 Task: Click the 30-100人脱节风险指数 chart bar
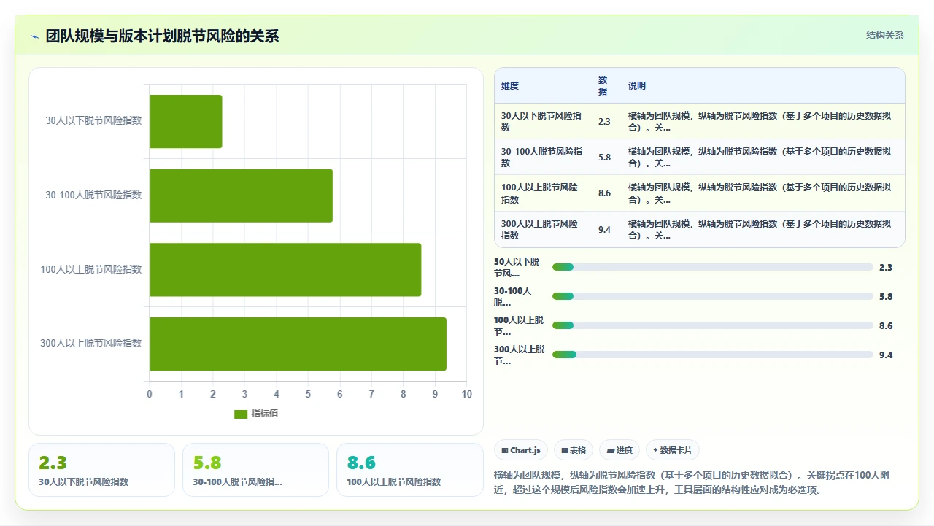point(241,196)
